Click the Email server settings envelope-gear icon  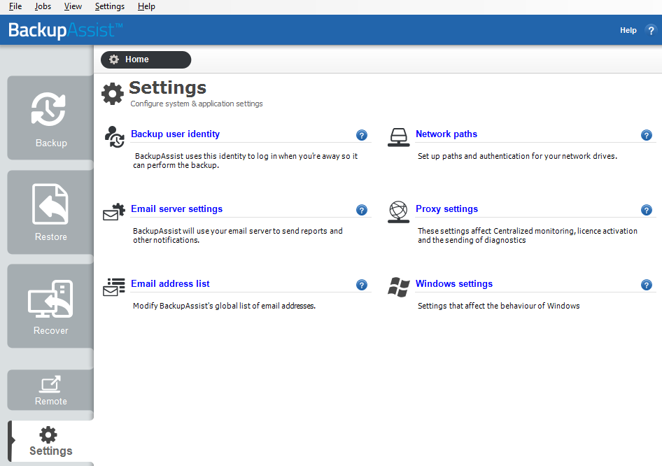(114, 211)
